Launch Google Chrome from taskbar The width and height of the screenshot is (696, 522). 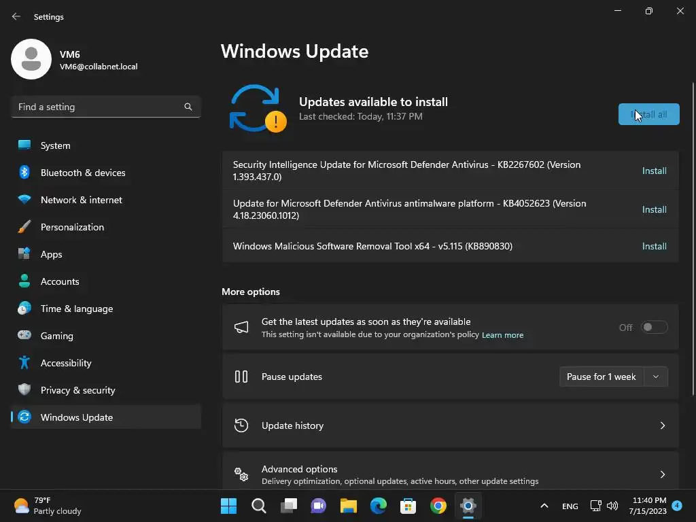click(438, 506)
